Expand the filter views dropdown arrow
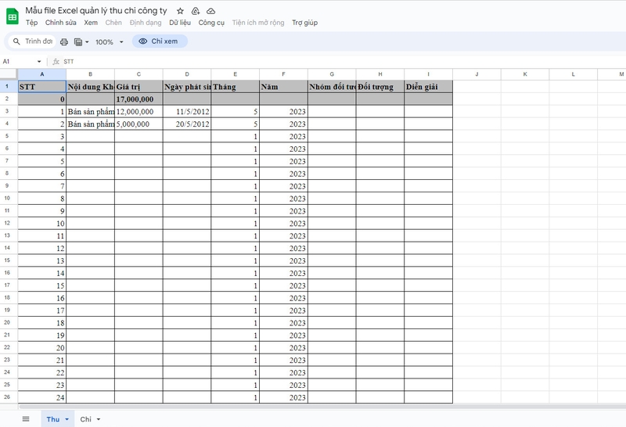626x427 pixels. coord(87,42)
